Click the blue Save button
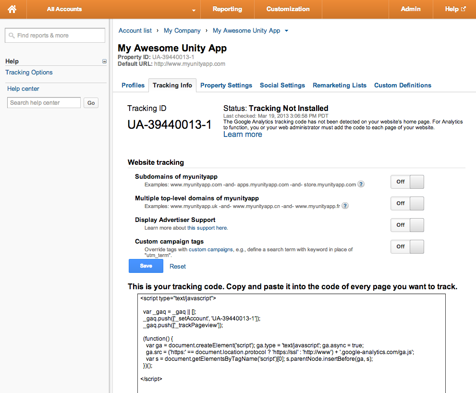 coord(146,266)
